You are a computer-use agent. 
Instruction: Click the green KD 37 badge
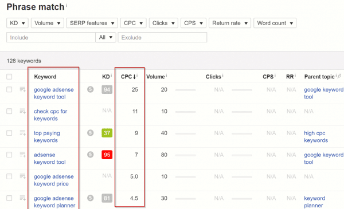tap(107, 133)
